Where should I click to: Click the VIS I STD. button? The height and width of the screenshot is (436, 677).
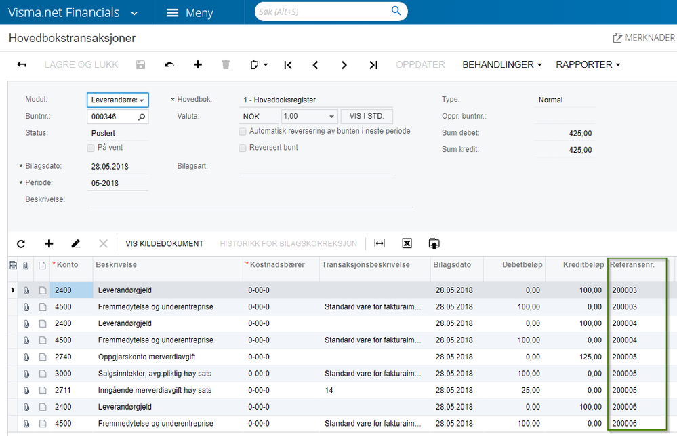367,116
